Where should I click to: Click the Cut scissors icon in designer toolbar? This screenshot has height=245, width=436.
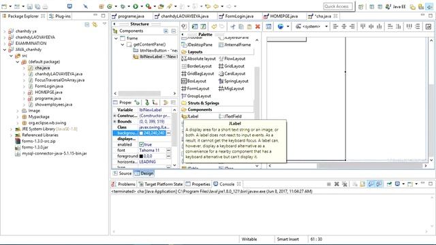(x=233, y=27)
